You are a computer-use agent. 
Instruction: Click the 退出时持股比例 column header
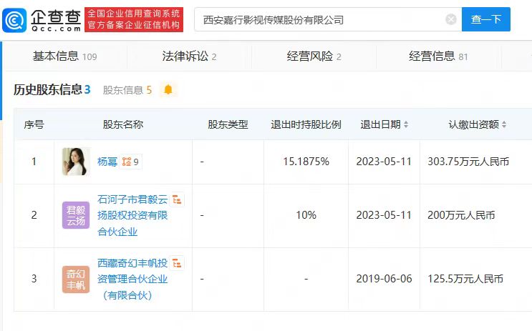click(306, 124)
